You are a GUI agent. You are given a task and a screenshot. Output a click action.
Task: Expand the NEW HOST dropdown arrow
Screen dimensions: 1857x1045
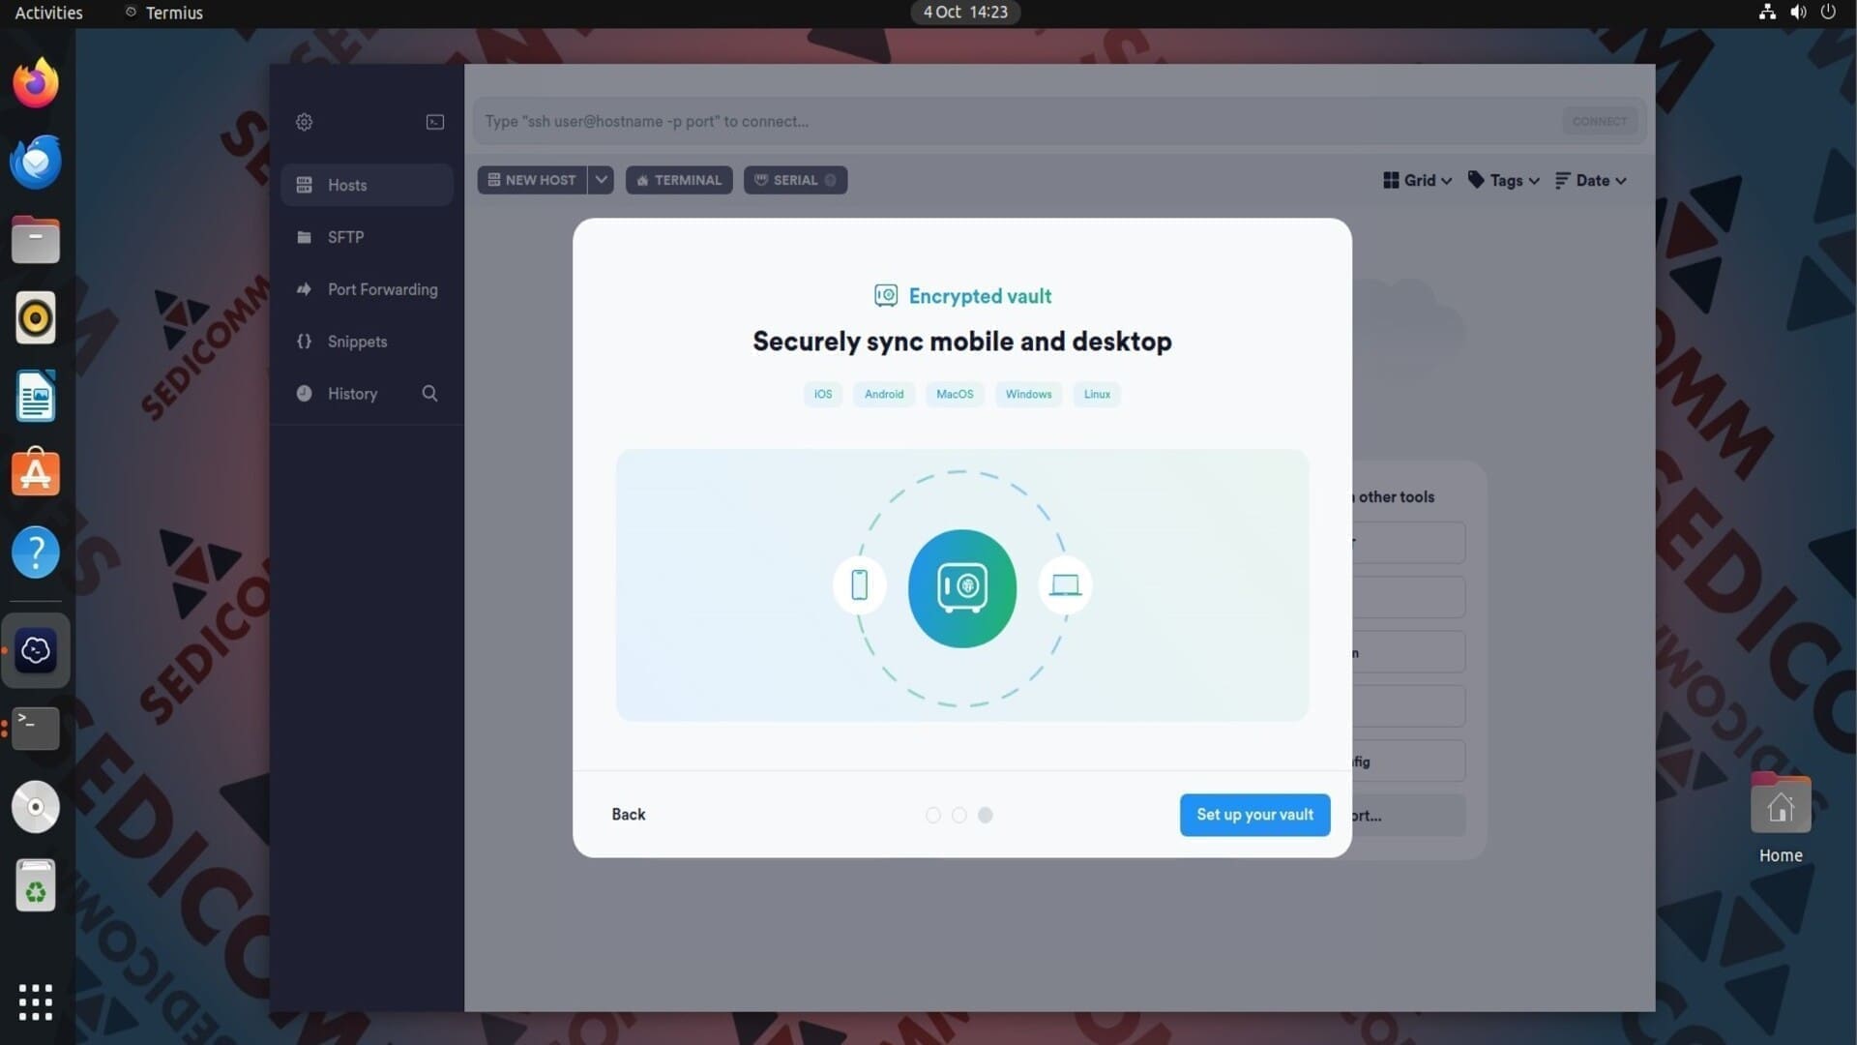[601, 180]
